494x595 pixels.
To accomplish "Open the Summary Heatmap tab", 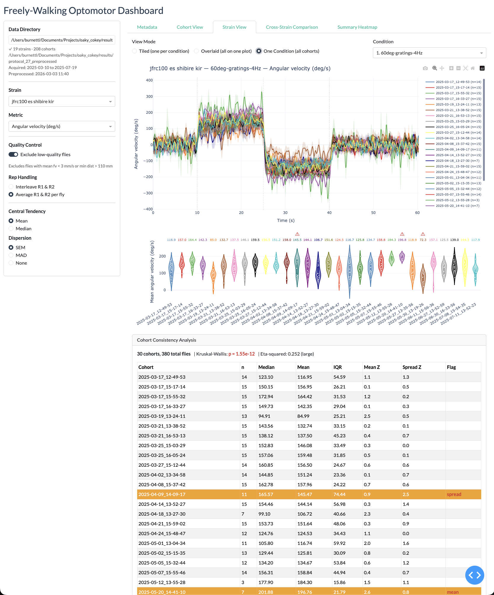I will tap(357, 27).
